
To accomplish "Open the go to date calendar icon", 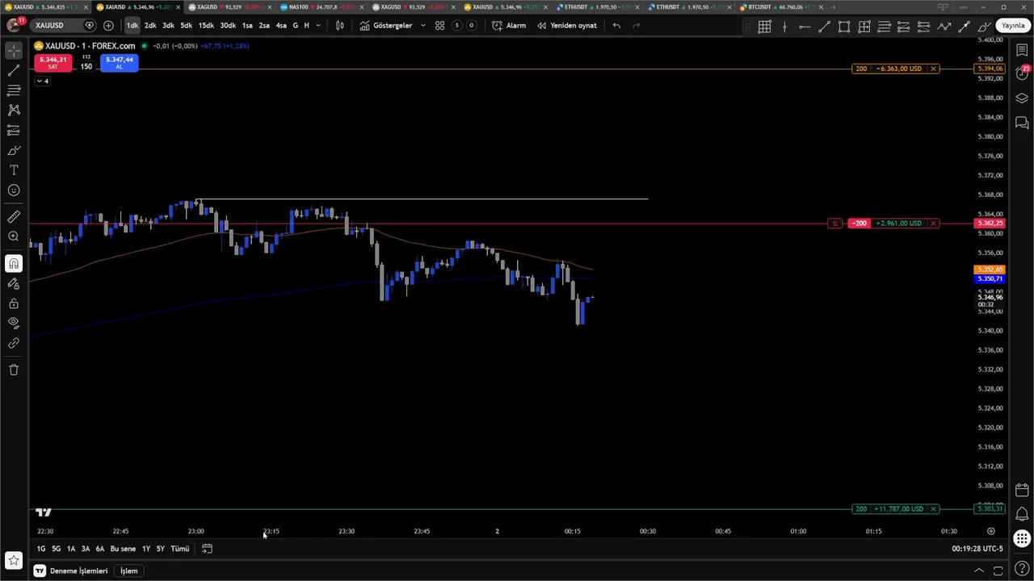I will (207, 549).
